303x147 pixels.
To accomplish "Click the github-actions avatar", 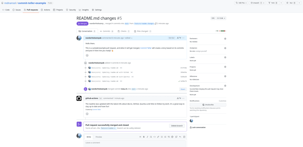I will coord(79,98).
